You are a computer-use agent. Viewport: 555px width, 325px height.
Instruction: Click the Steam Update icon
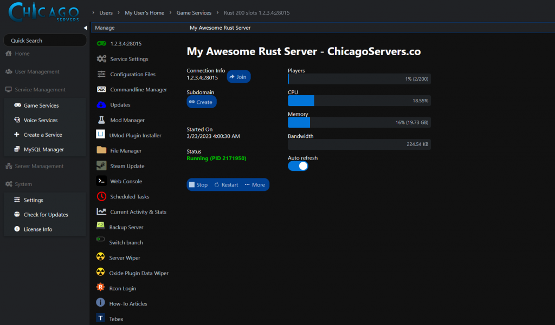coord(101,165)
